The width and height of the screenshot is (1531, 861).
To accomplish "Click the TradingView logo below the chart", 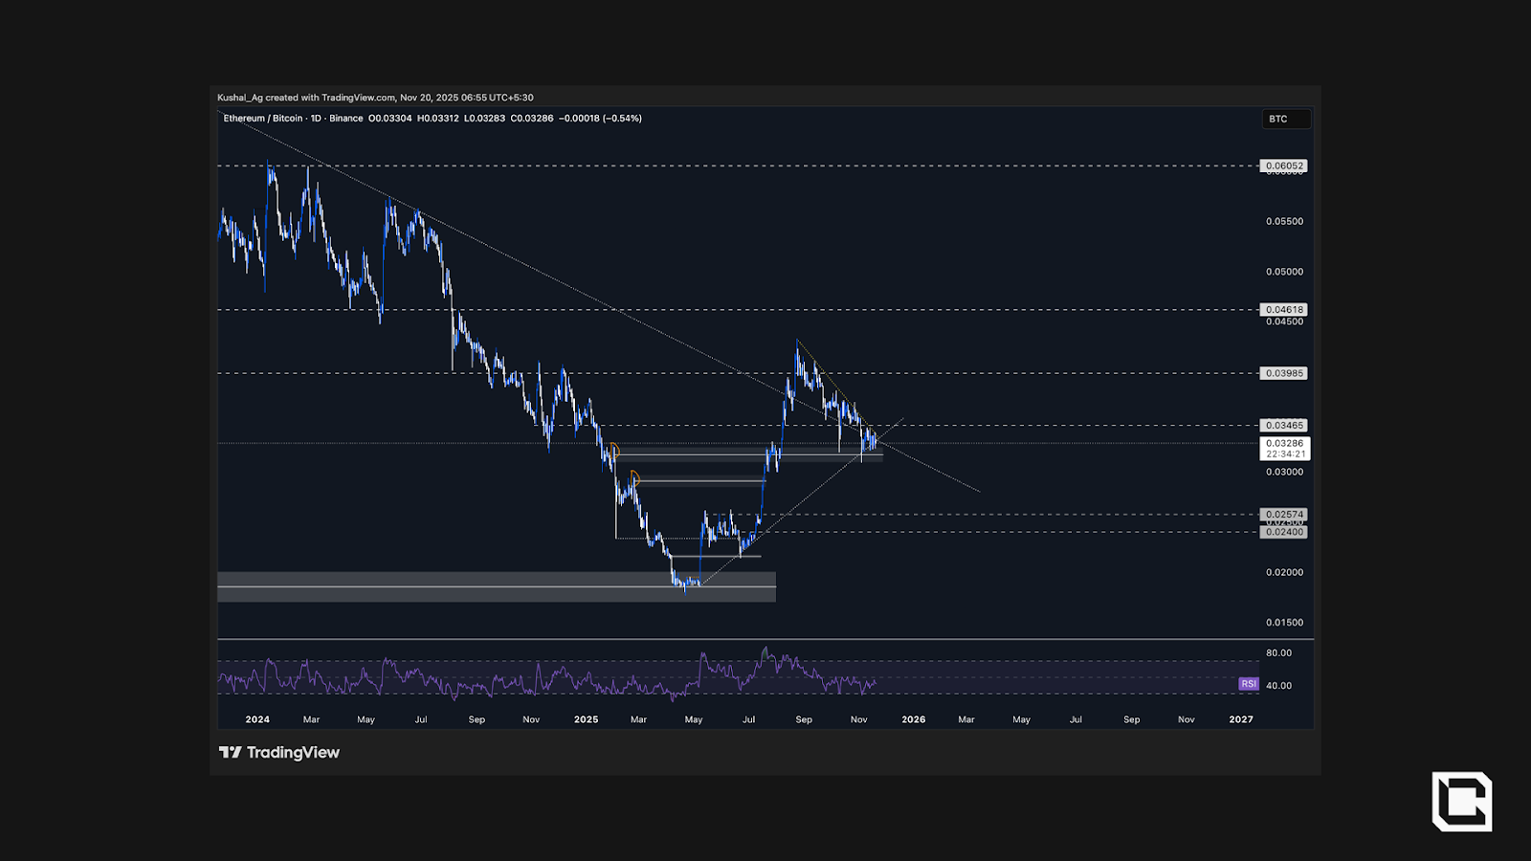I will (279, 753).
